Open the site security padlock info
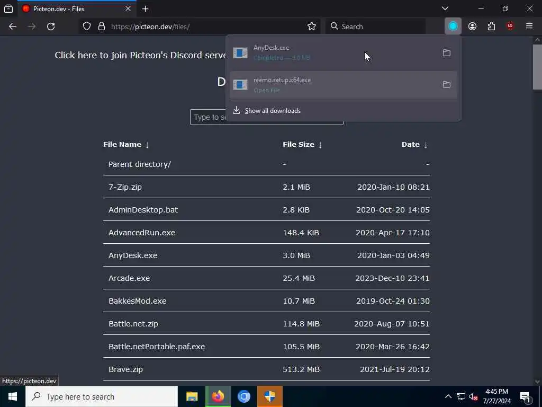 (x=101, y=26)
